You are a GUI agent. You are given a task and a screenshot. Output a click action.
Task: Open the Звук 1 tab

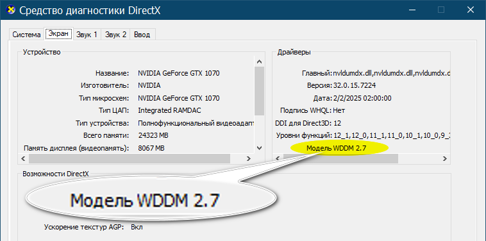[87, 35]
